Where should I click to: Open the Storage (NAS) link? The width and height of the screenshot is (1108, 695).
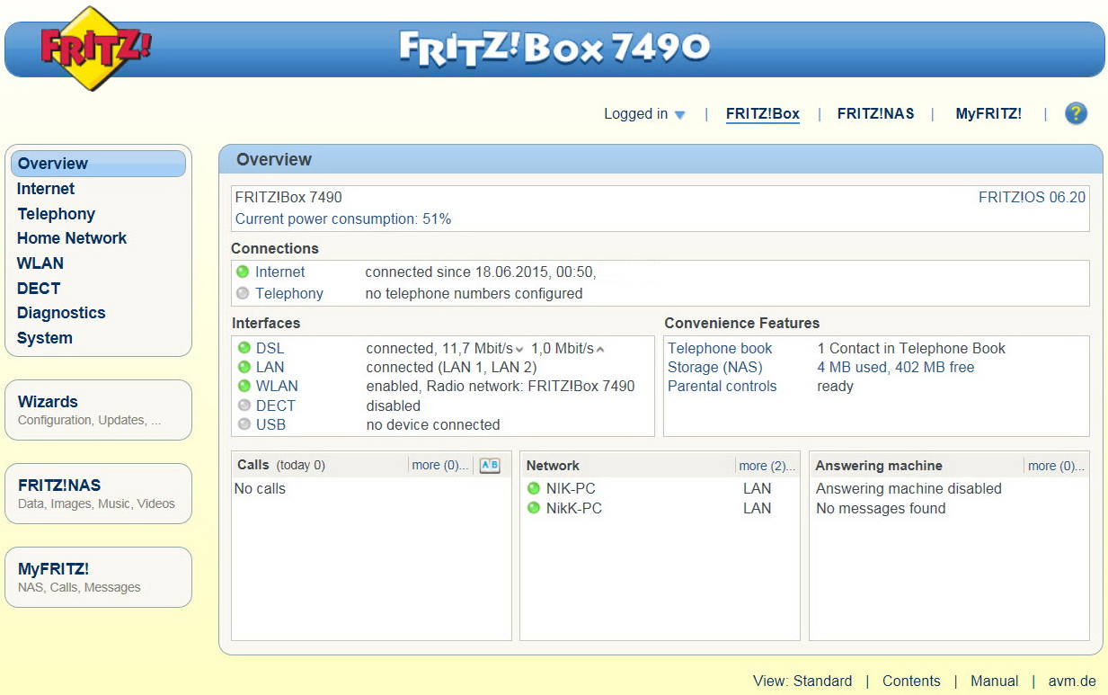coord(715,367)
